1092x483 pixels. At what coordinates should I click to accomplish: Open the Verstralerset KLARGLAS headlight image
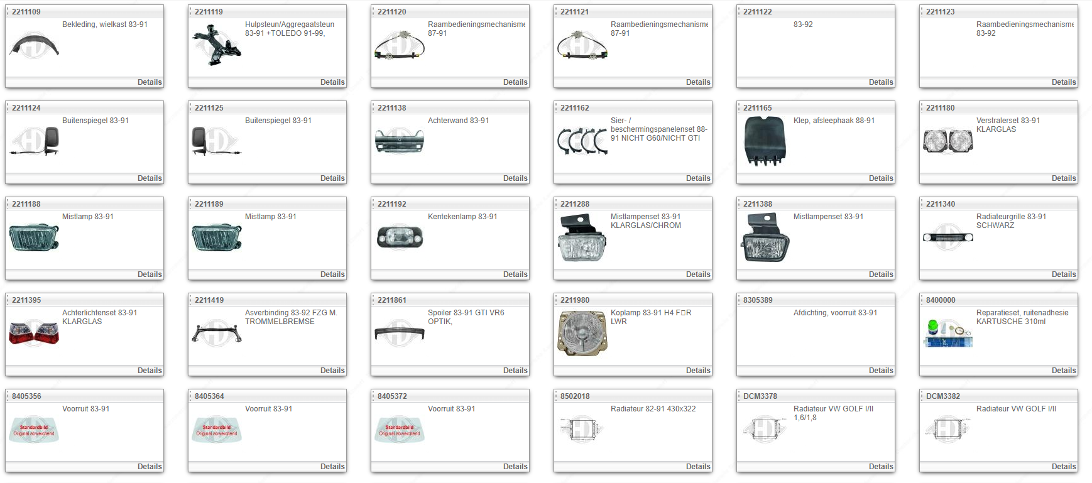pyautogui.click(x=947, y=141)
